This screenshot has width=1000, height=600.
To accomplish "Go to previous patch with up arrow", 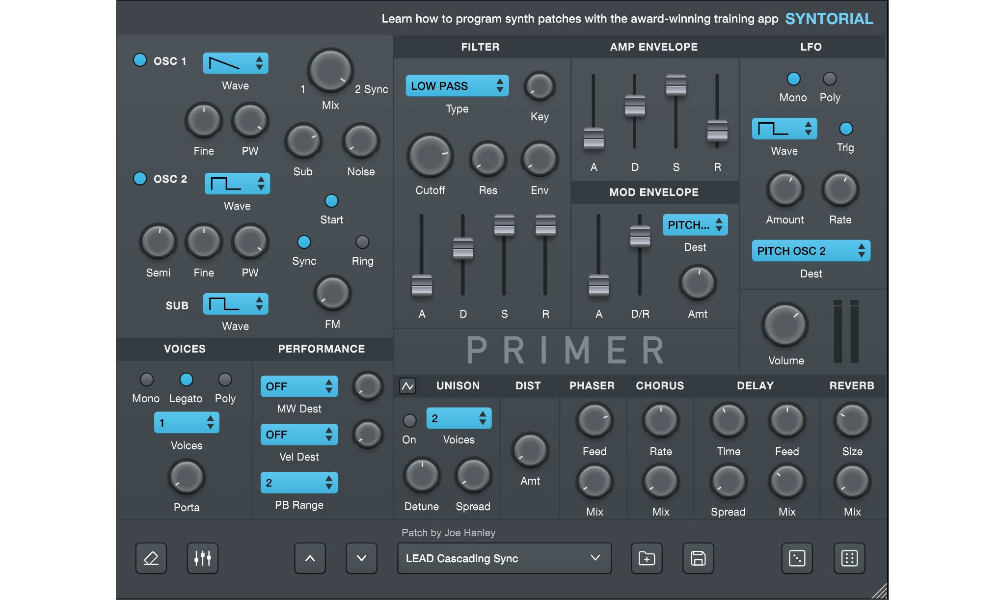I will 310,558.
